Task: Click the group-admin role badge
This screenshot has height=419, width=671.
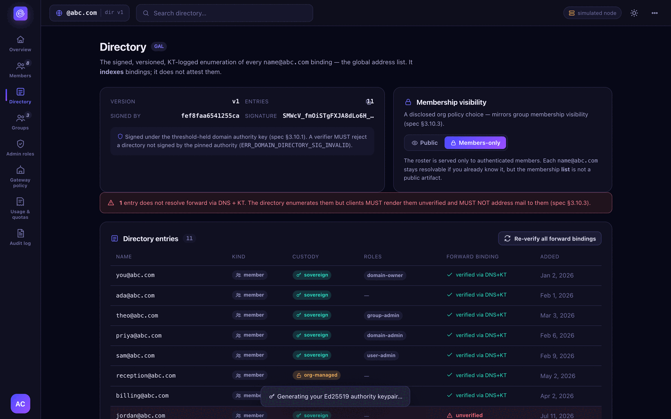Action: coord(383,315)
